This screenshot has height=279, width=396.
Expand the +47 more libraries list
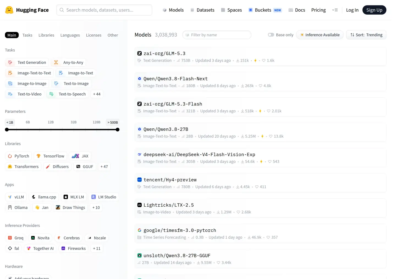(x=104, y=167)
